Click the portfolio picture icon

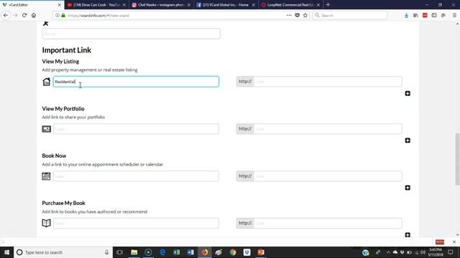pos(46,129)
